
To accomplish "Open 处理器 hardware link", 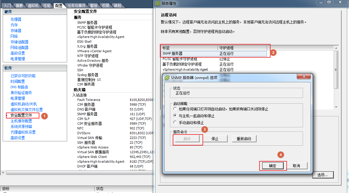I will (x=16, y=20).
